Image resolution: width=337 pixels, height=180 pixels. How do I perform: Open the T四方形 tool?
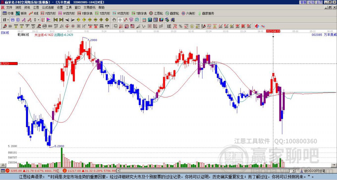pyautogui.click(x=103, y=13)
